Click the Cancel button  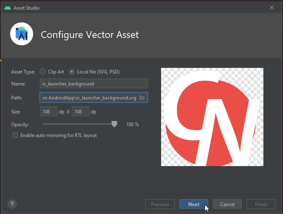(227, 204)
